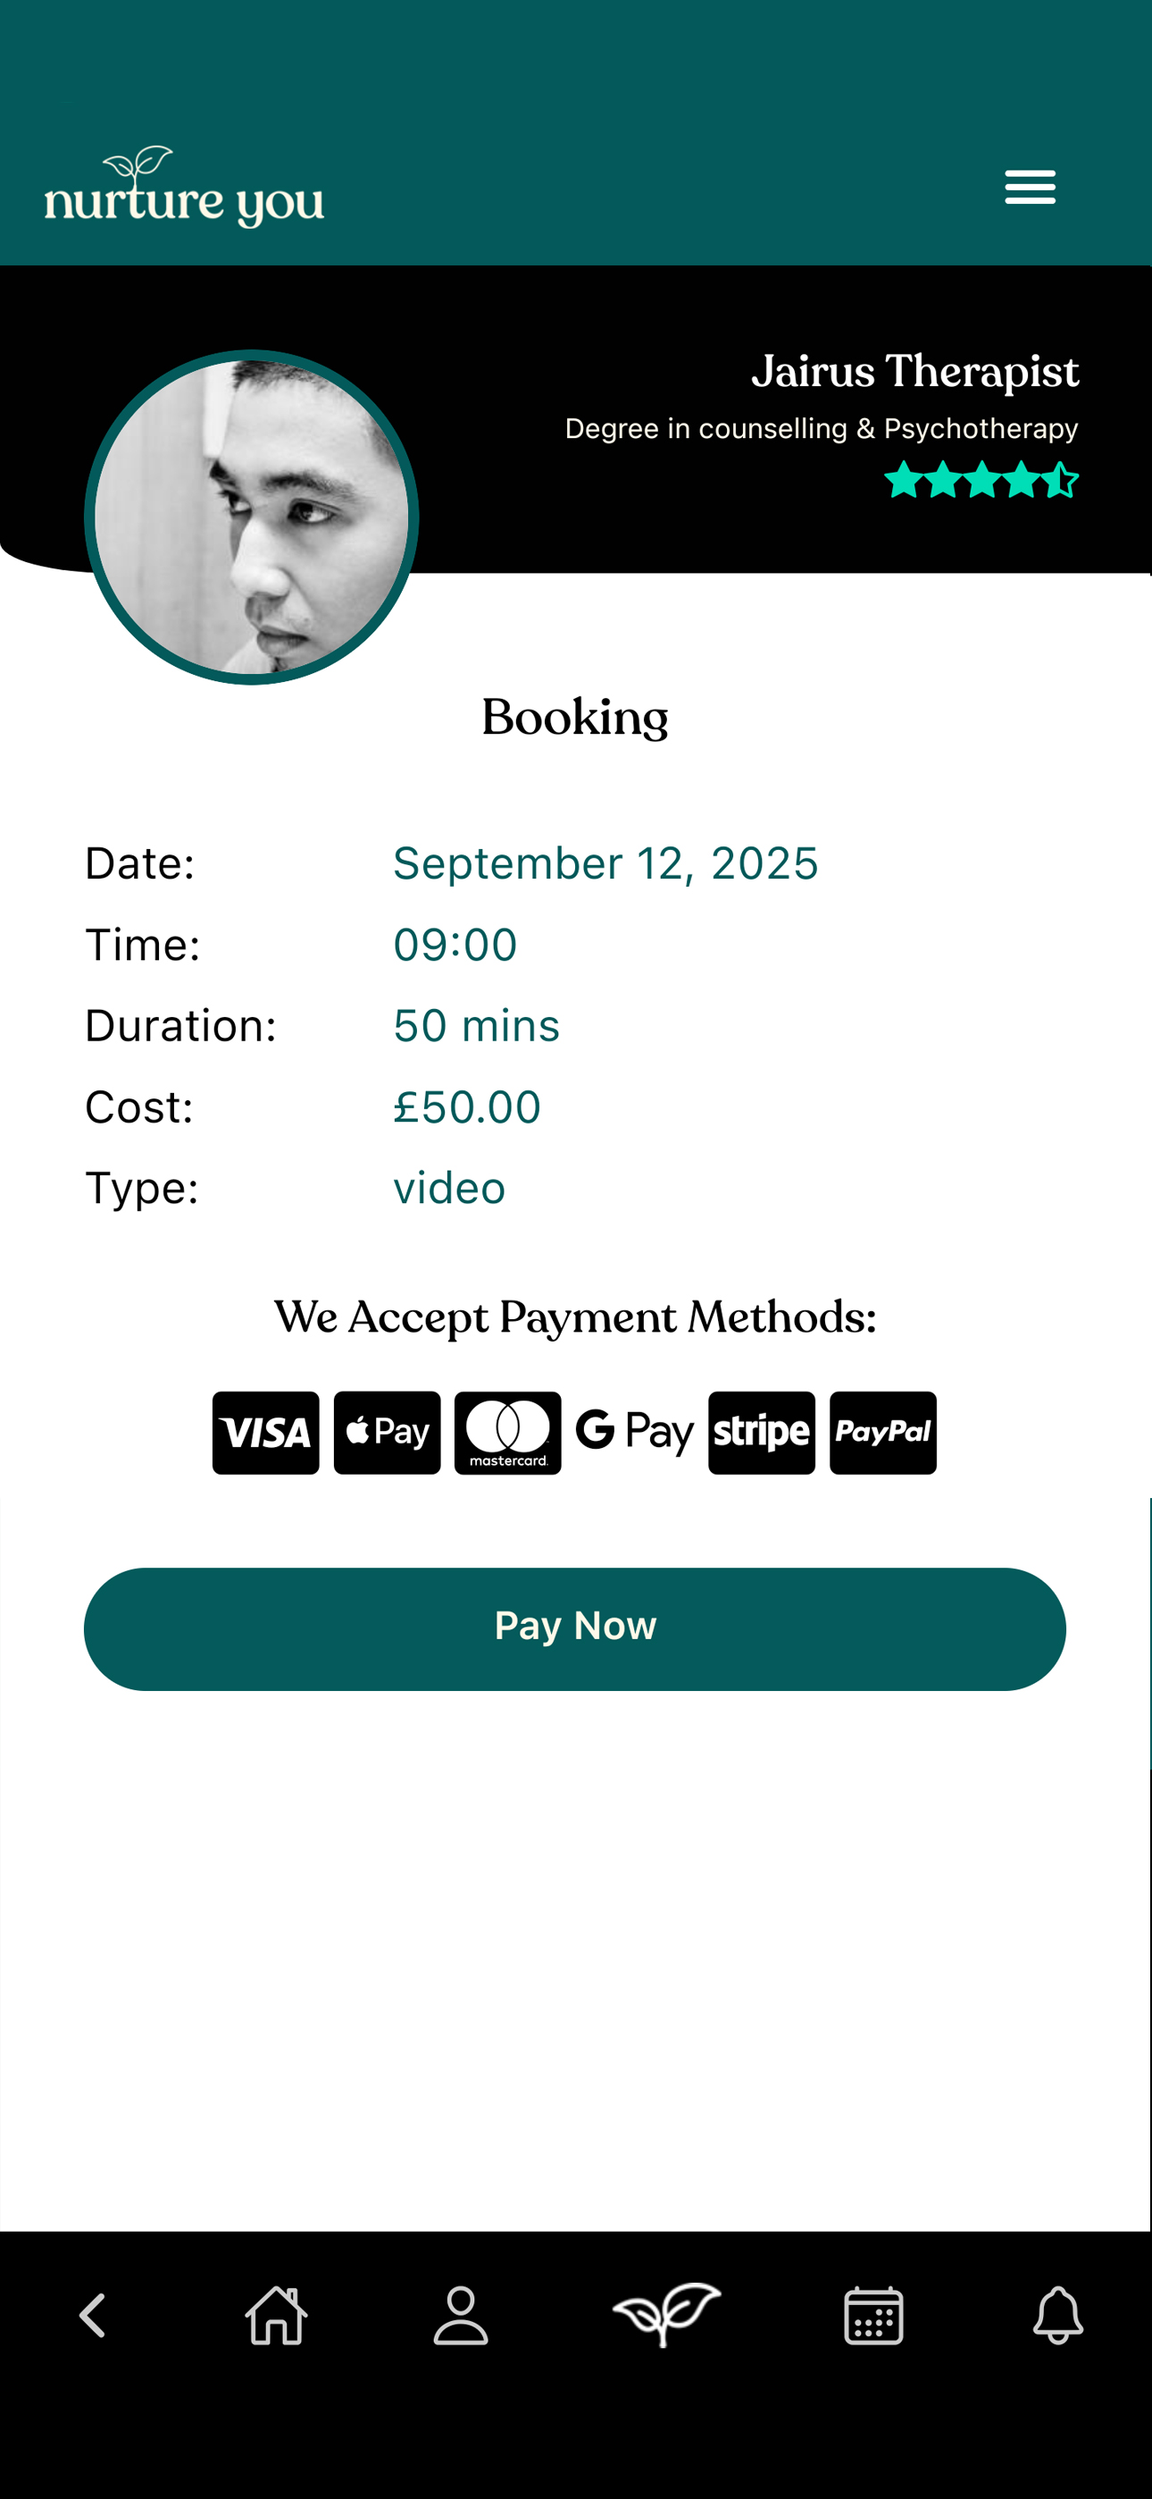This screenshot has width=1152, height=2499.
Task: Open the calendar icon
Action: click(873, 2315)
